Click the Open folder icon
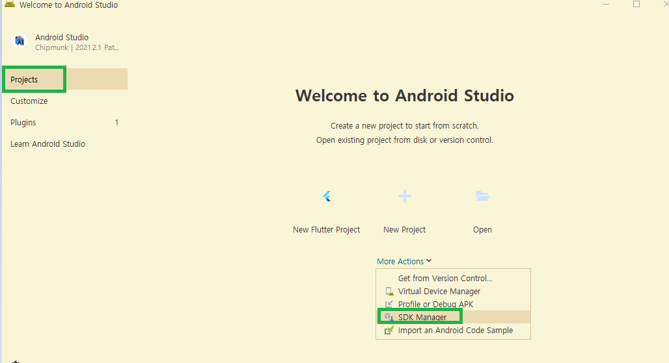The image size is (669, 363). 482,196
